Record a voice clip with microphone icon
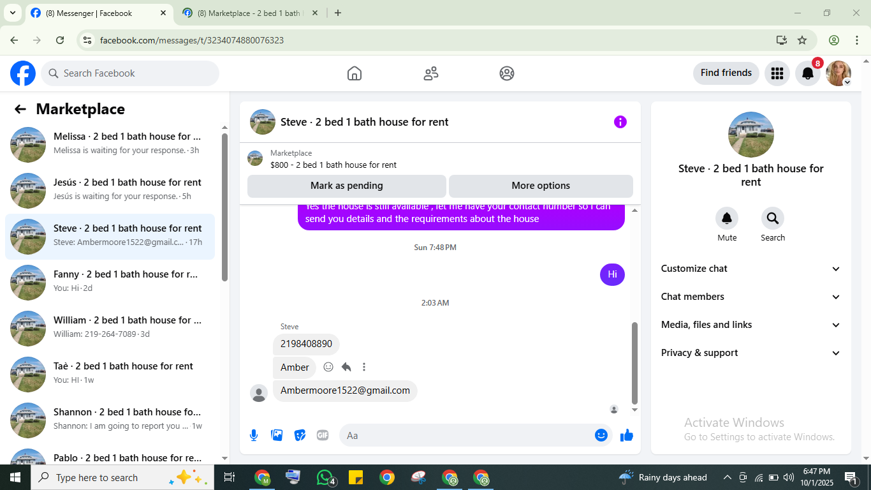This screenshot has height=490, width=871. pyautogui.click(x=254, y=435)
